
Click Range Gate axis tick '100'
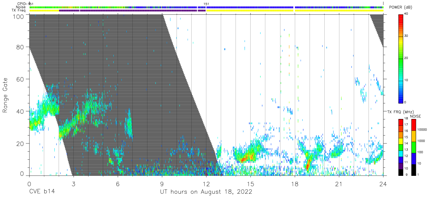pyautogui.click(x=18, y=16)
